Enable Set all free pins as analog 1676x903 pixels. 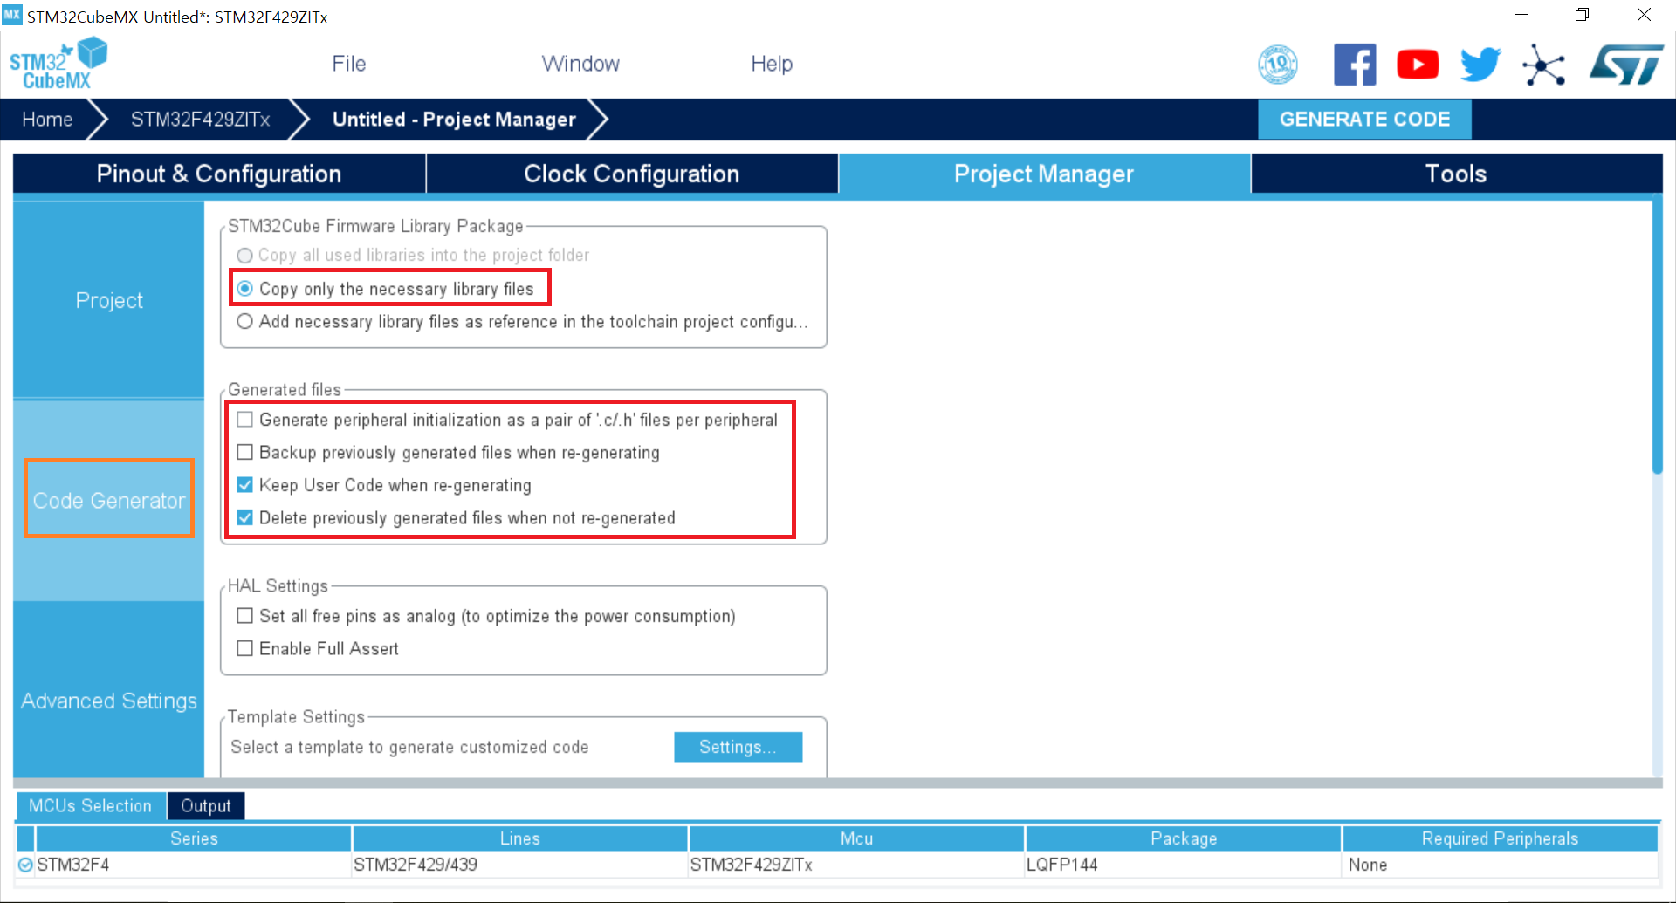pos(245,616)
